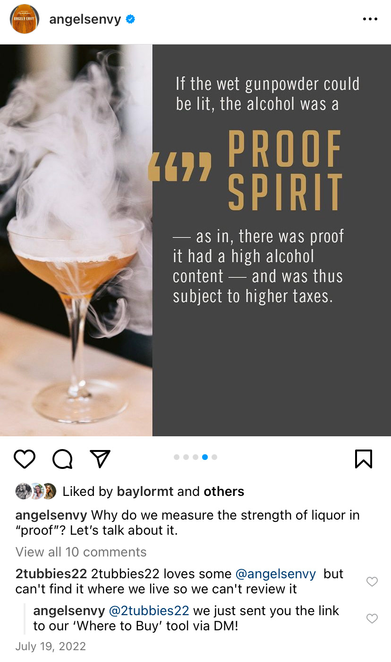The width and height of the screenshot is (391, 662).
Task: Open comments with the speech bubble icon
Action: (62, 459)
